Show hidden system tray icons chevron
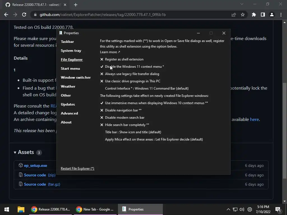Viewport: 287px width, 215px height. coord(228,209)
